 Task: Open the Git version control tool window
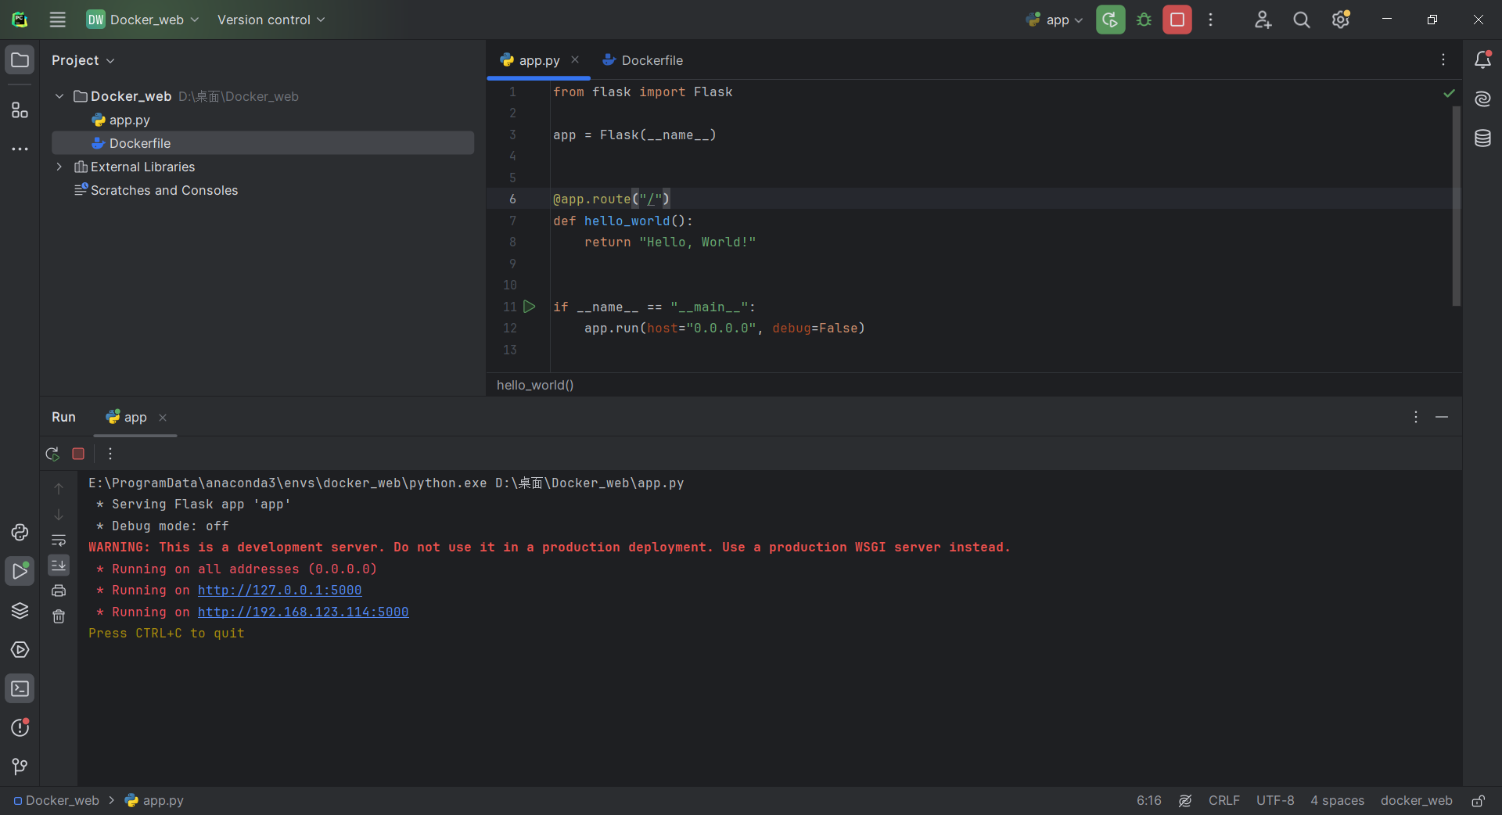point(20,767)
